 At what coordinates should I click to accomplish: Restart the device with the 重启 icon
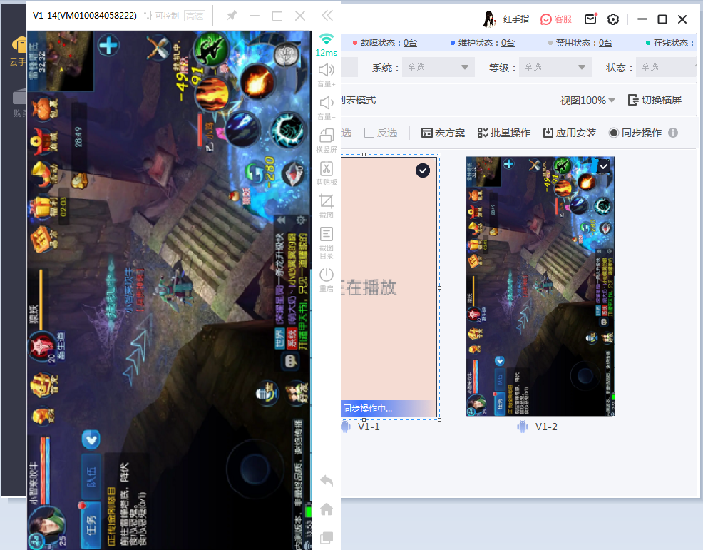(x=327, y=275)
